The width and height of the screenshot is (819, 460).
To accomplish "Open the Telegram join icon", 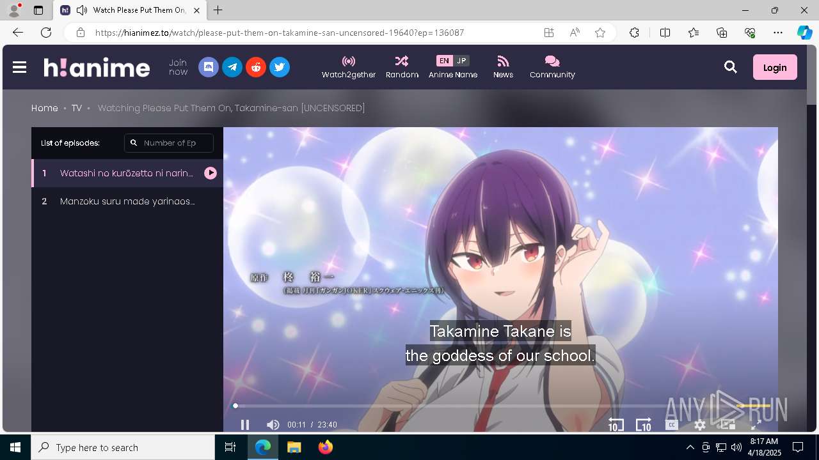I will coord(232,67).
